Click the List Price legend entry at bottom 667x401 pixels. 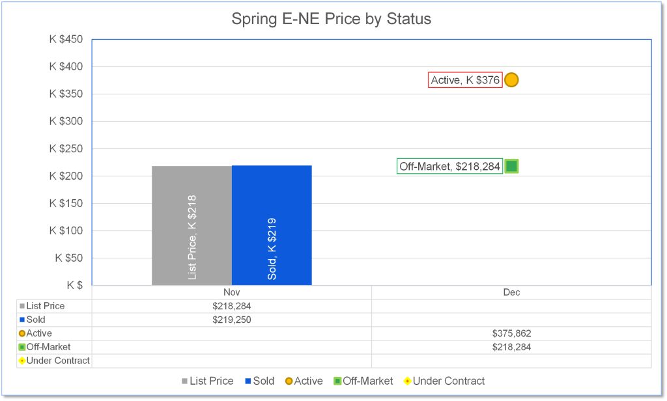206,381
